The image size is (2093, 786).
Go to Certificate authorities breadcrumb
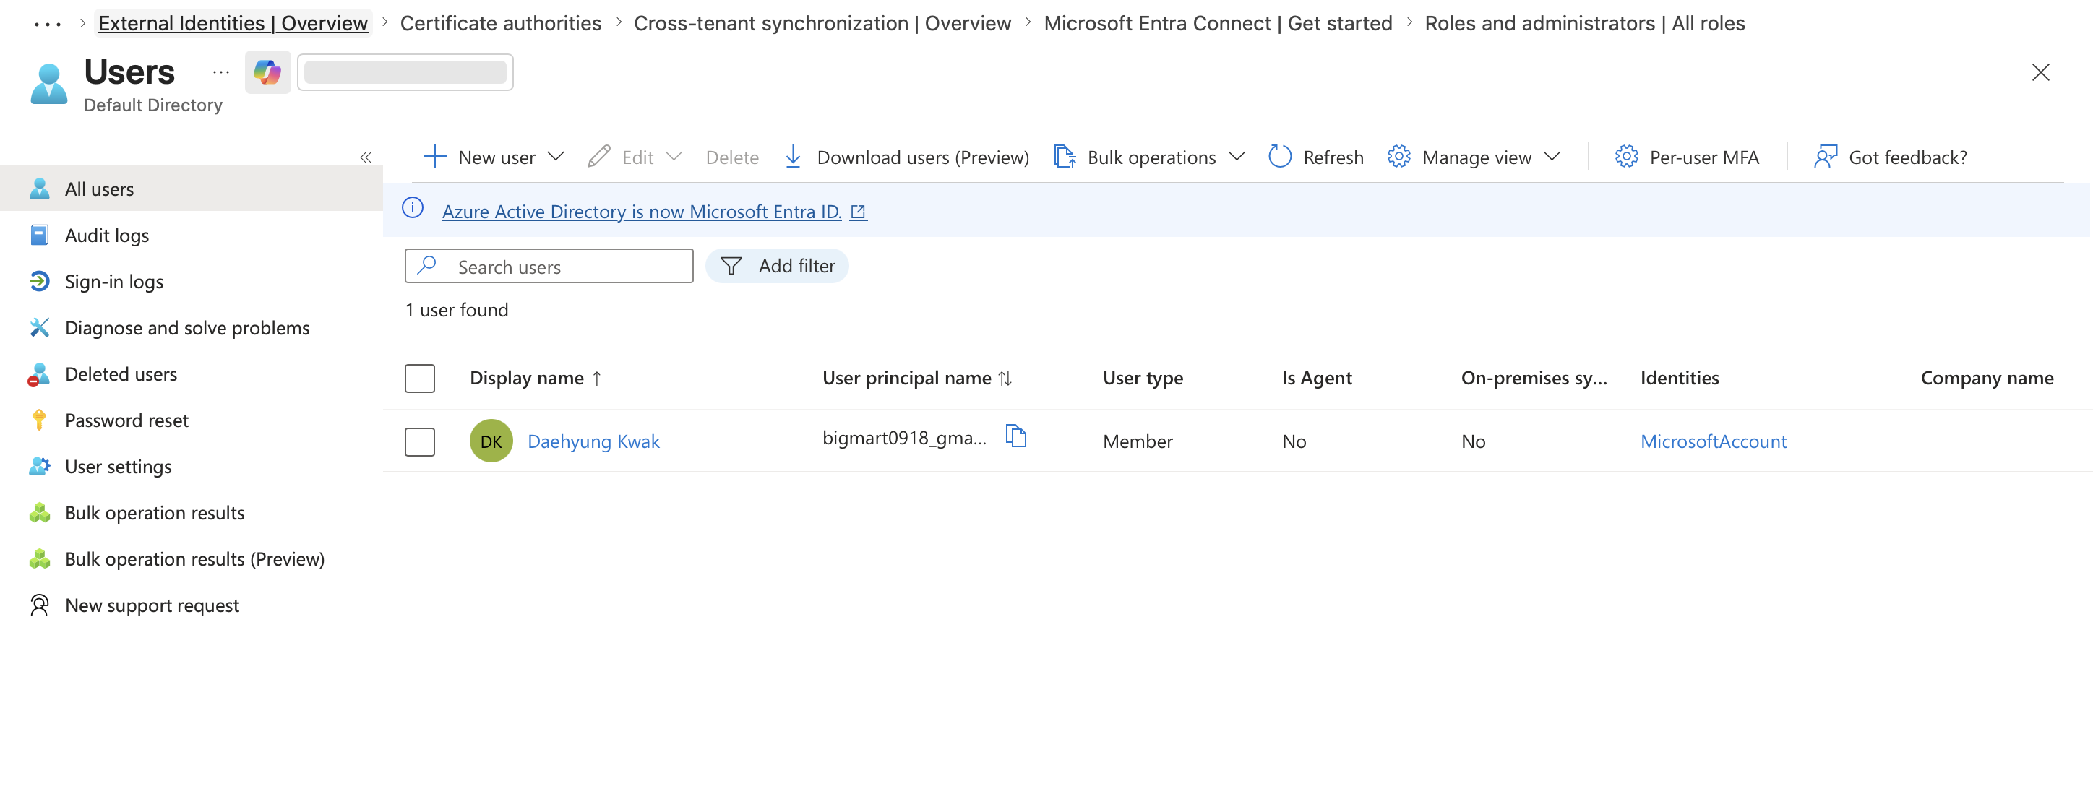tap(501, 24)
